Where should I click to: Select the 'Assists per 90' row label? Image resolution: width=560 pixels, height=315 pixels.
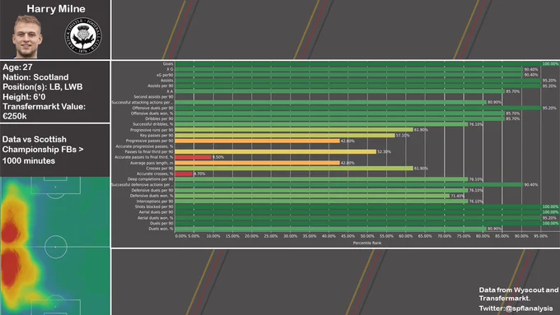pyautogui.click(x=161, y=86)
